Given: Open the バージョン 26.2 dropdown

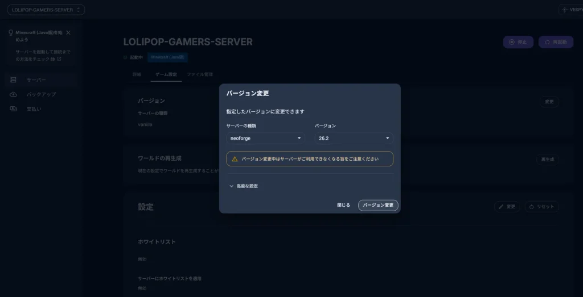Looking at the screenshot, I should pyautogui.click(x=354, y=139).
